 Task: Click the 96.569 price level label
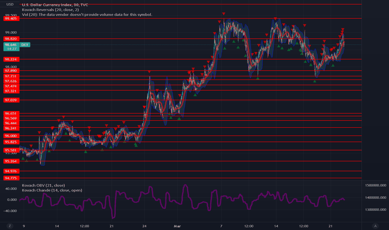pyautogui.click(x=11, y=118)
